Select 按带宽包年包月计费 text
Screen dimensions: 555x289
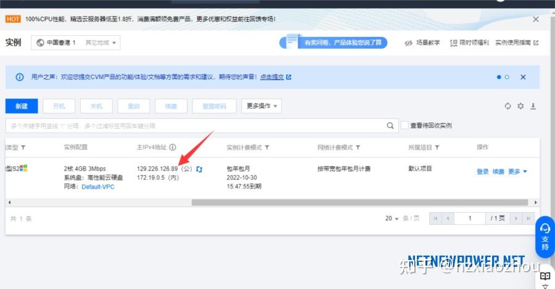[344, 169]
